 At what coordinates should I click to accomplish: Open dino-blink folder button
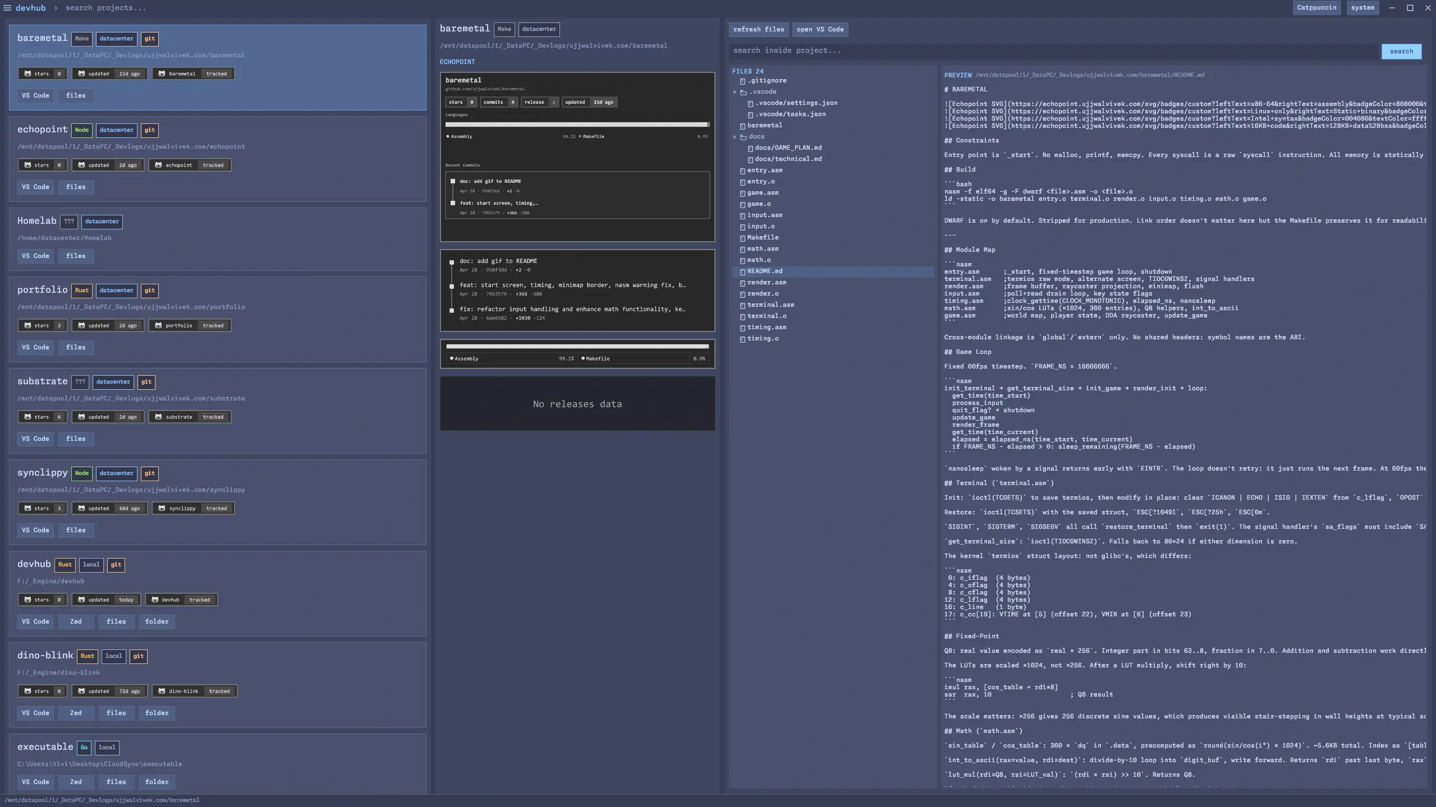[x=157, y=713]
